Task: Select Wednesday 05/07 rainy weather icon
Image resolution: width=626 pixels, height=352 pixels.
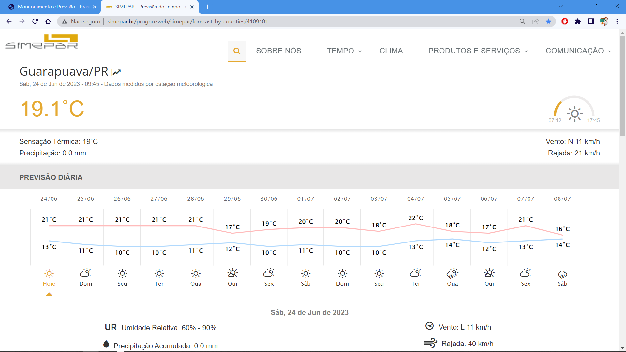Action: [x=452, y=273]
